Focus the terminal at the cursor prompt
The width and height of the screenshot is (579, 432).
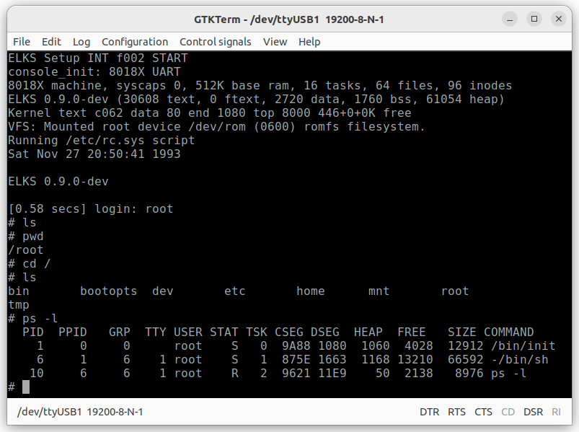(x=26, y=387)
